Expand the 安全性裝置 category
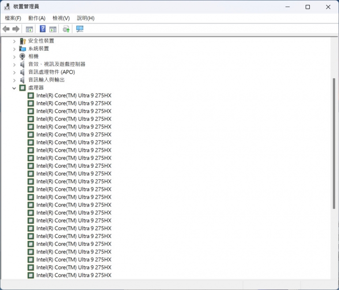339x290 pixels. pyautogui.click(x=14, y=41)
